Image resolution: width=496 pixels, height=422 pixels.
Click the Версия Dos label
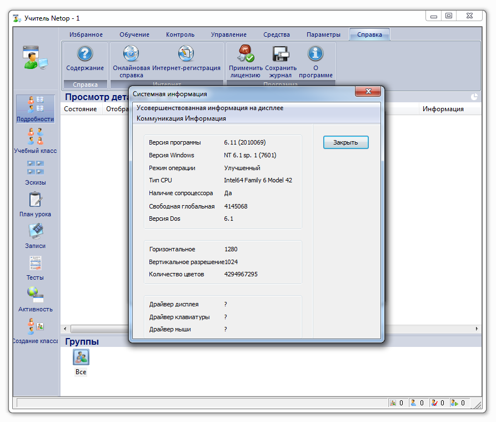164,219
